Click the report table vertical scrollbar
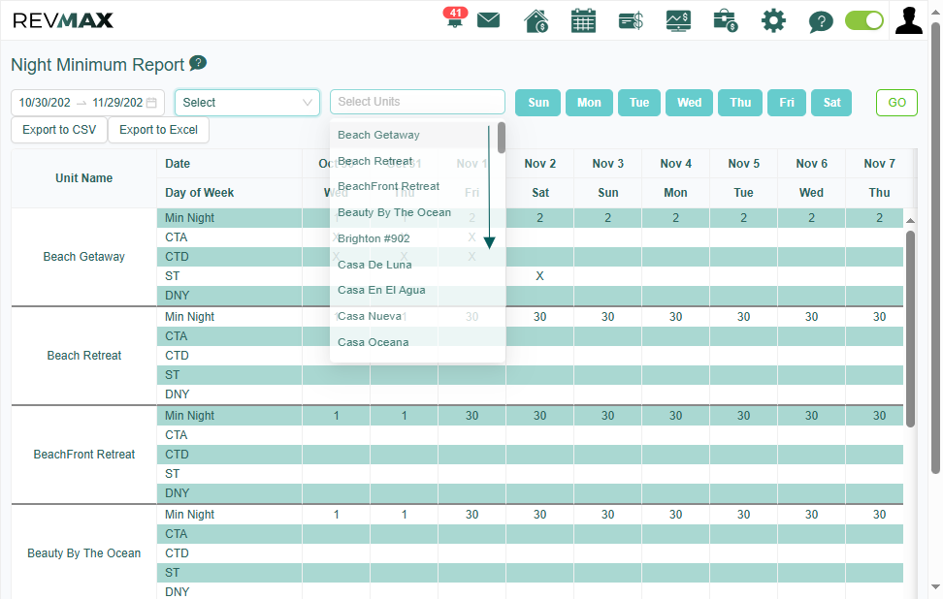943x599 pixels. 911,329
